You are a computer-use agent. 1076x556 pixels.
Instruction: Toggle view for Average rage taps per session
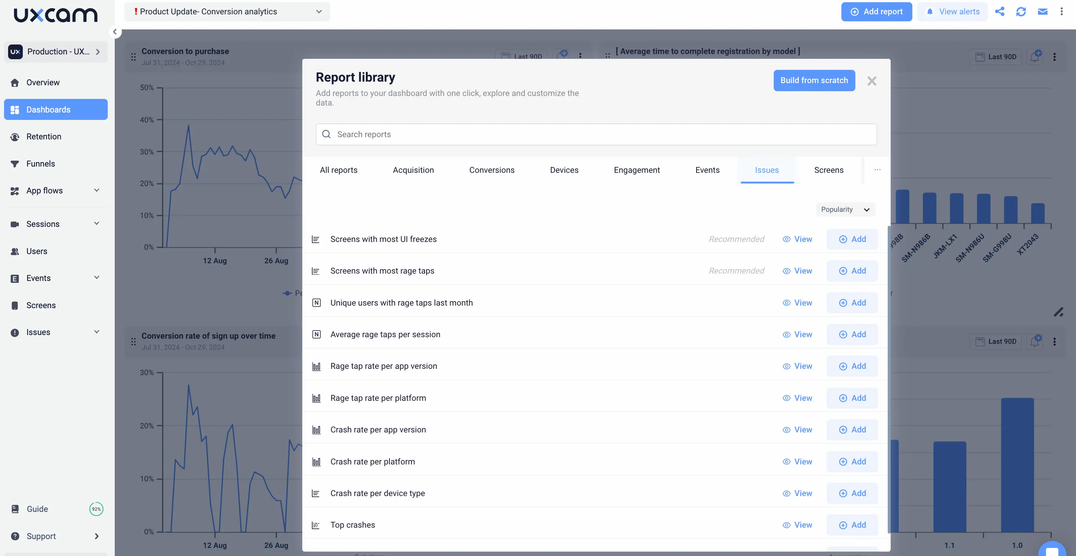[797, 335]
